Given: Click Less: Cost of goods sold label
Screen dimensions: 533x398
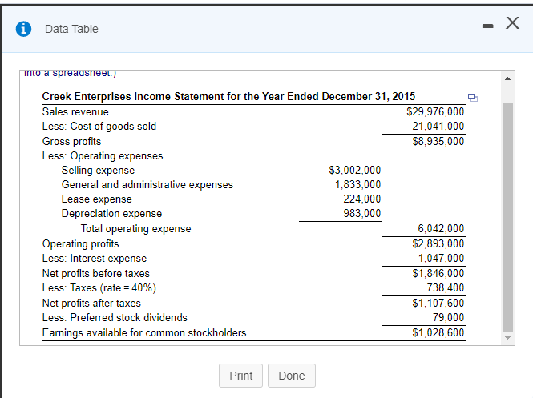Looking at the screenshot, I should point(99,127).
